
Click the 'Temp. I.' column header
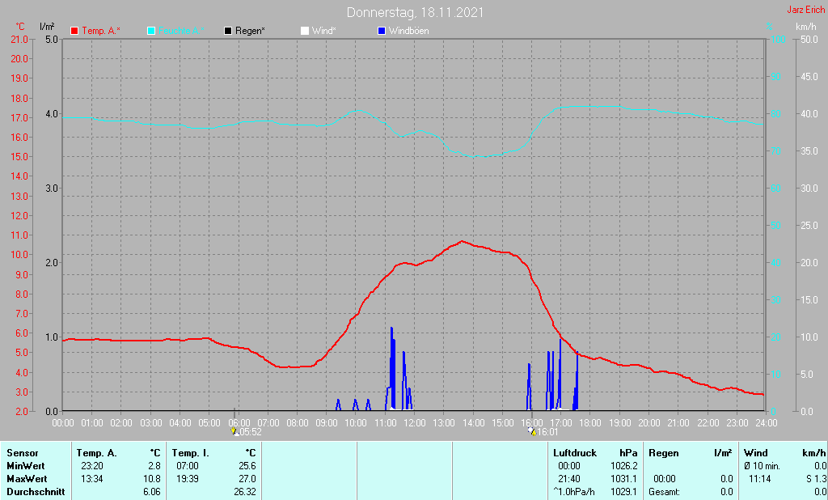(191, 453)
